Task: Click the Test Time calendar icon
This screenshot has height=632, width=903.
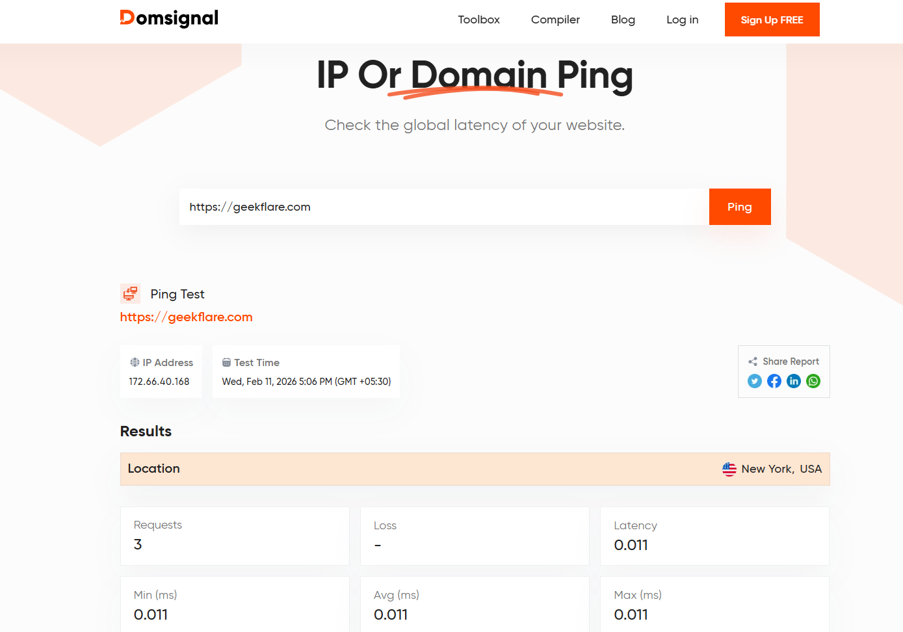Action: click(x=227, y=362)
